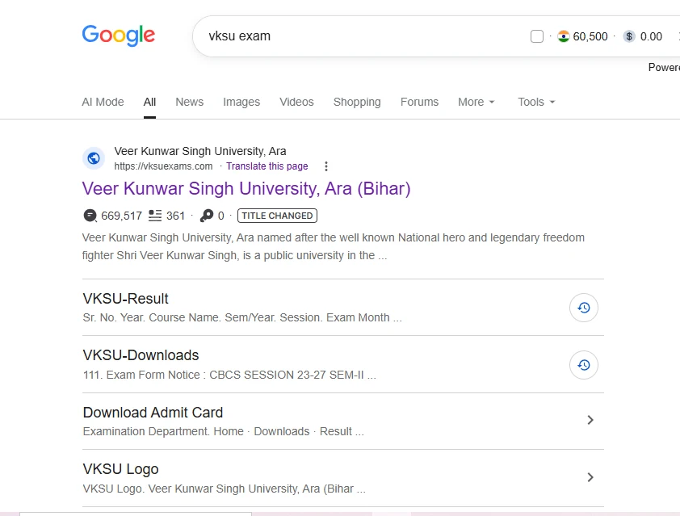Click the 'Examination Department. Home' snippet
This screenshot has height=516, width=680.
tap(224, 431)
